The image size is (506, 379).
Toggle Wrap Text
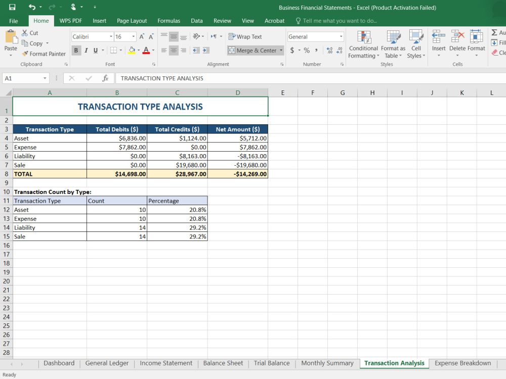245,37
